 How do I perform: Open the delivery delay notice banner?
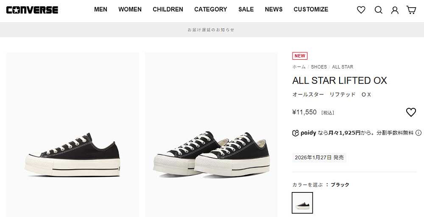211,30
